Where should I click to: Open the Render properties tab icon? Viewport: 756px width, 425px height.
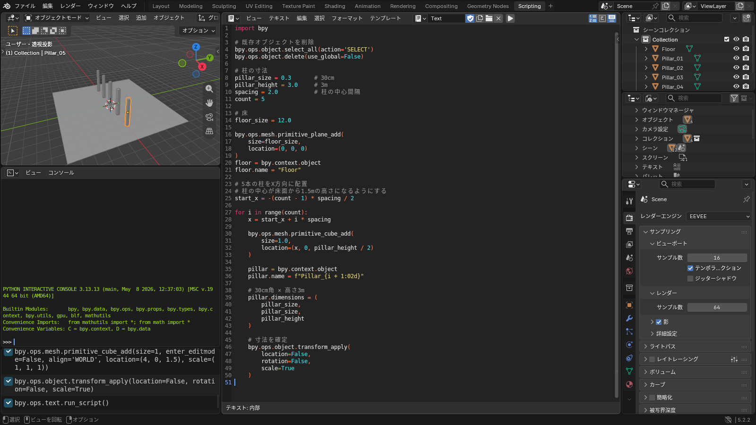pos(629,218)
